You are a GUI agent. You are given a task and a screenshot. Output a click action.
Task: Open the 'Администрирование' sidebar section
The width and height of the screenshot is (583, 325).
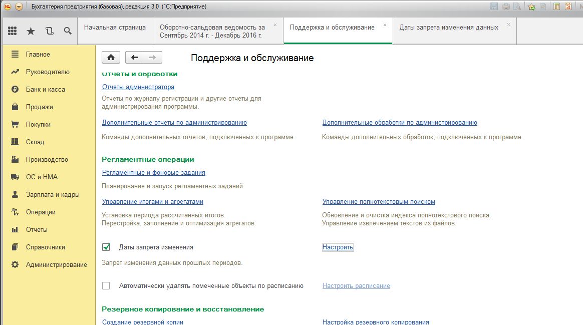(x=56, y=264)
